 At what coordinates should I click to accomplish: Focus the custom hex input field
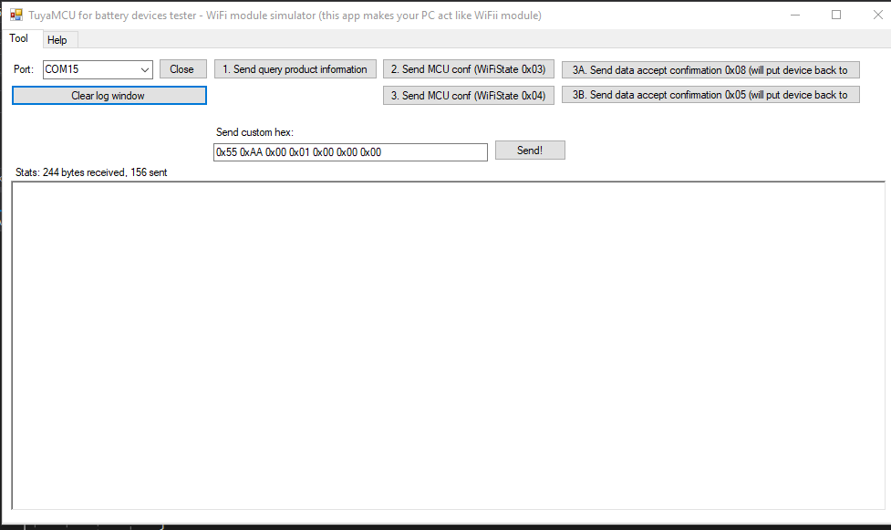(350, 152)
